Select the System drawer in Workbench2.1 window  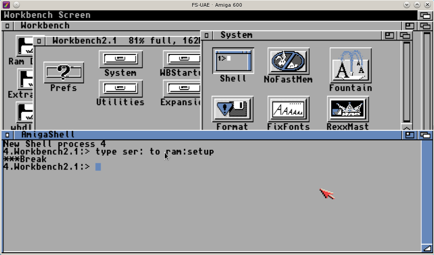click(x=120, y=59)
